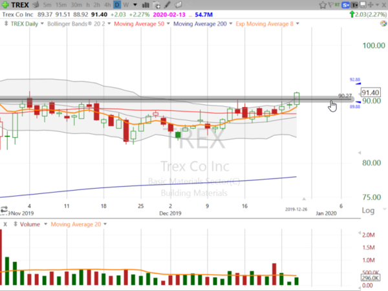Image resolution: width=388 pixels, height=291 pixels.
Task: Toggle the Log scale button
Action: click(368, 211)
